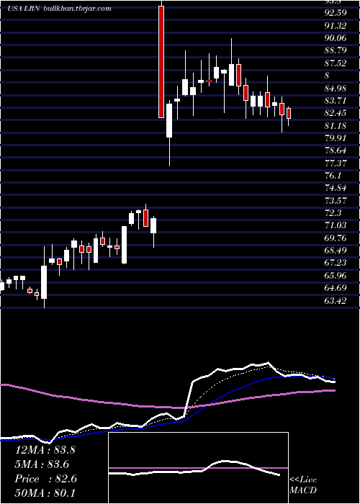Click the 12MA : 83.8 readout
This screenshot has width=360, height=504.
[45, 450]
